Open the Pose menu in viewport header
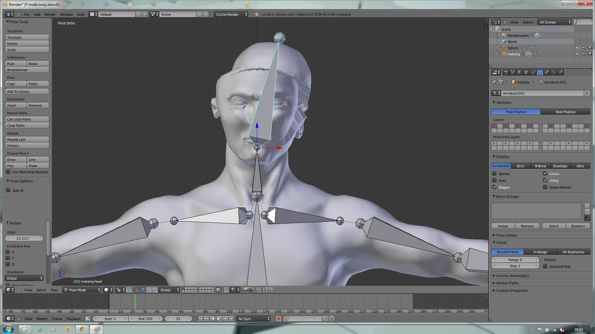This screenshot has width=595, height=334. [54, 290]
